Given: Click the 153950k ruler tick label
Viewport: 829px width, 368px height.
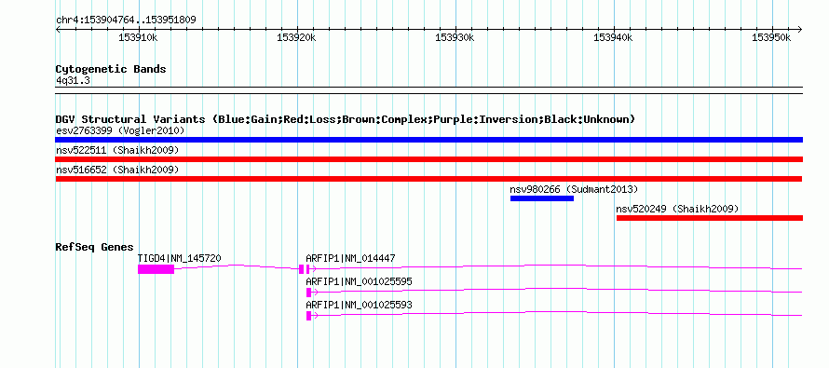Looking at the screenshot, I should tap(772, 38).
